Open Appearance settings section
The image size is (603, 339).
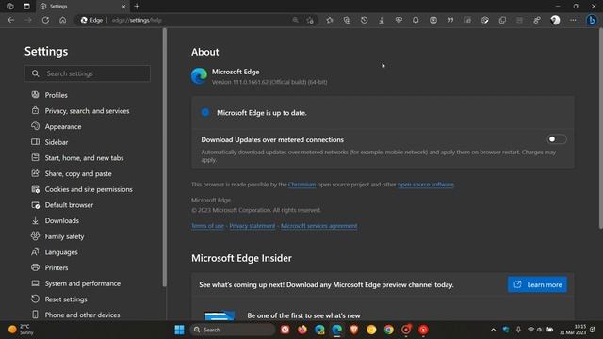pyautogui.click(x=57, y=126)
